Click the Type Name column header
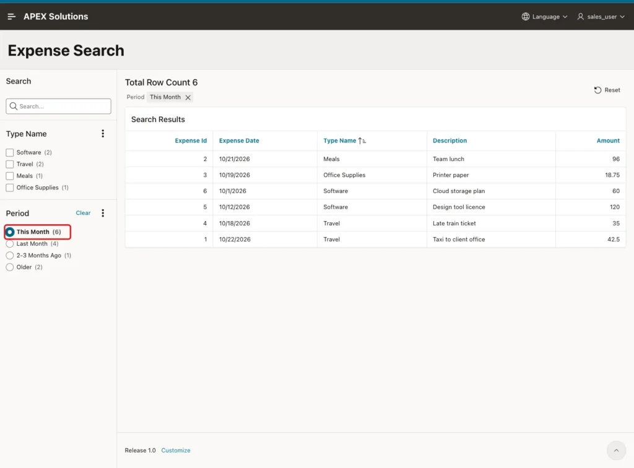Viewport: 634px width, 468px height. tap(340, 141)
